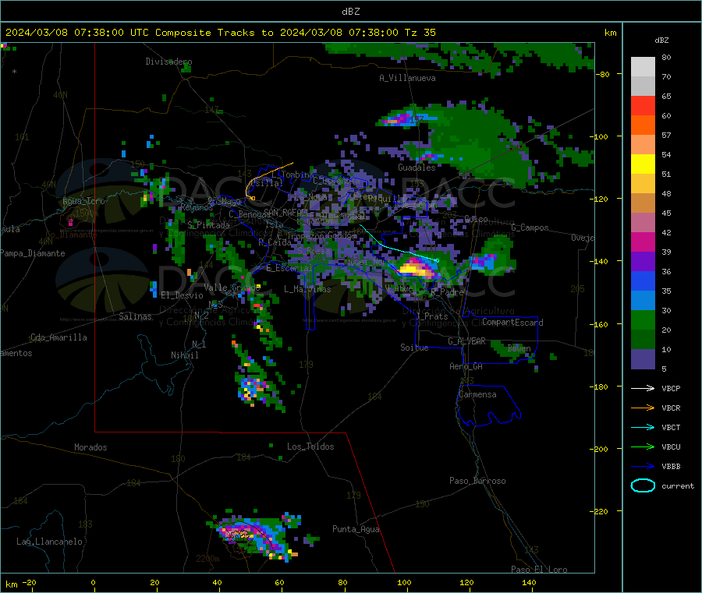
Task: Click the 'VBCR' legend label
Action: (671, 408)
